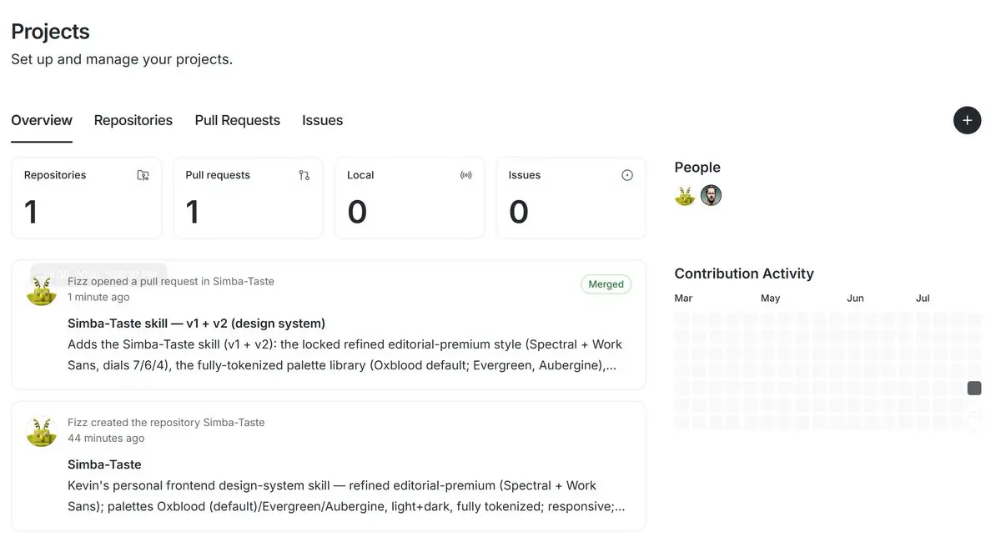Click the Pull requests card branch icon
1001x552 pixels.
click(x=304, y=175)
